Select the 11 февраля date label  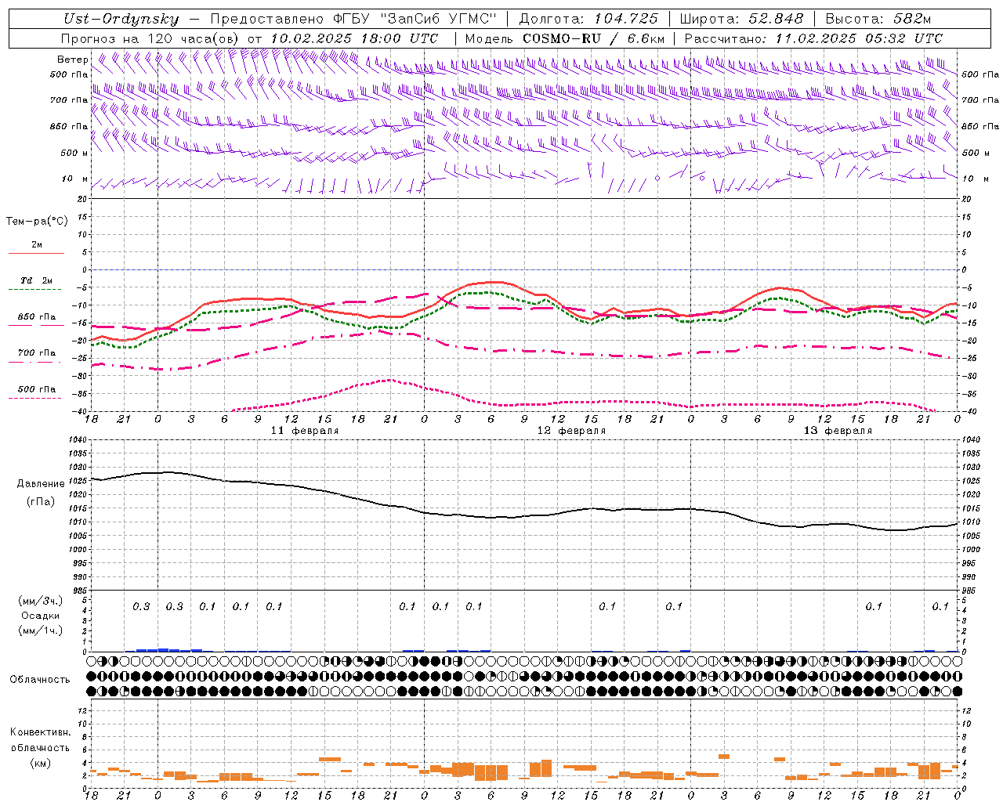click(x=305, y=431)
